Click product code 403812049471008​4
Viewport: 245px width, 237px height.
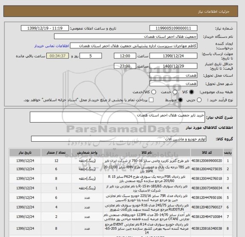point(207,217)
